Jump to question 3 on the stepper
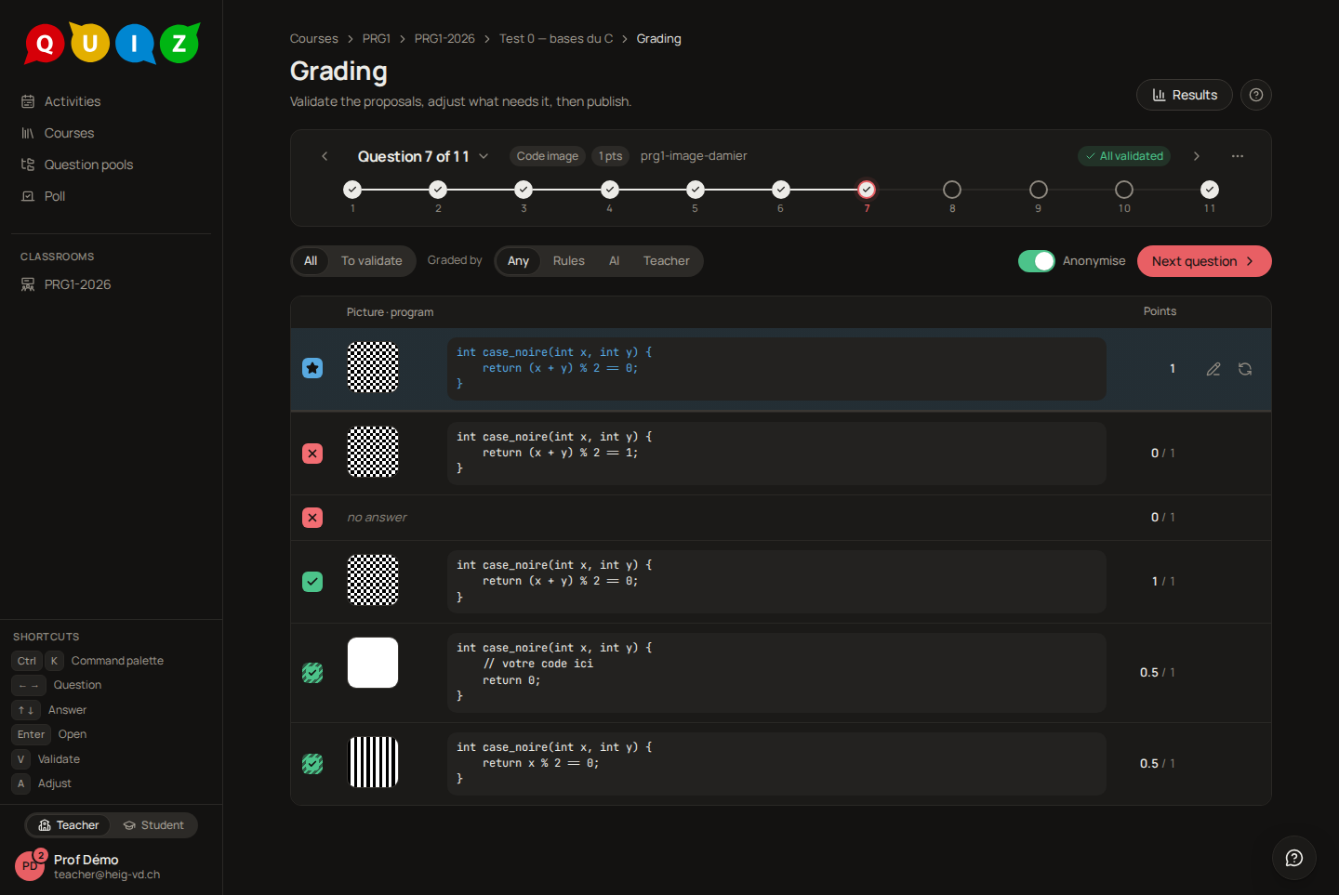This screenshot has height=895, width=1339. pyautogui.click(x=524, y=190)
